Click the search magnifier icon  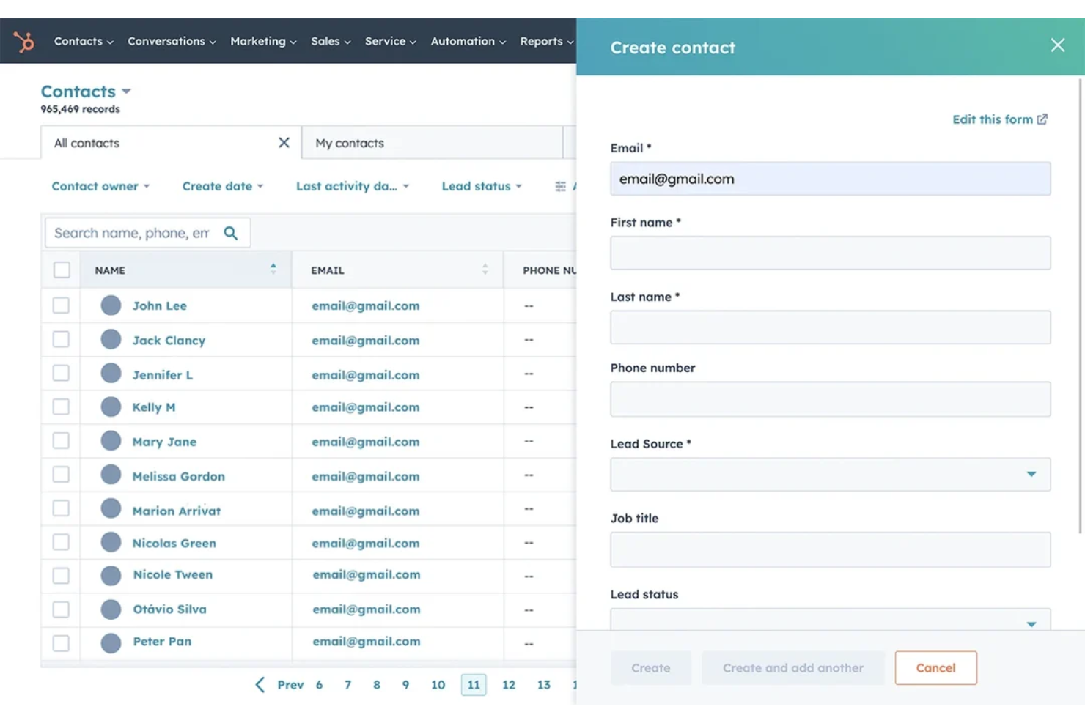tap(230, 233)
